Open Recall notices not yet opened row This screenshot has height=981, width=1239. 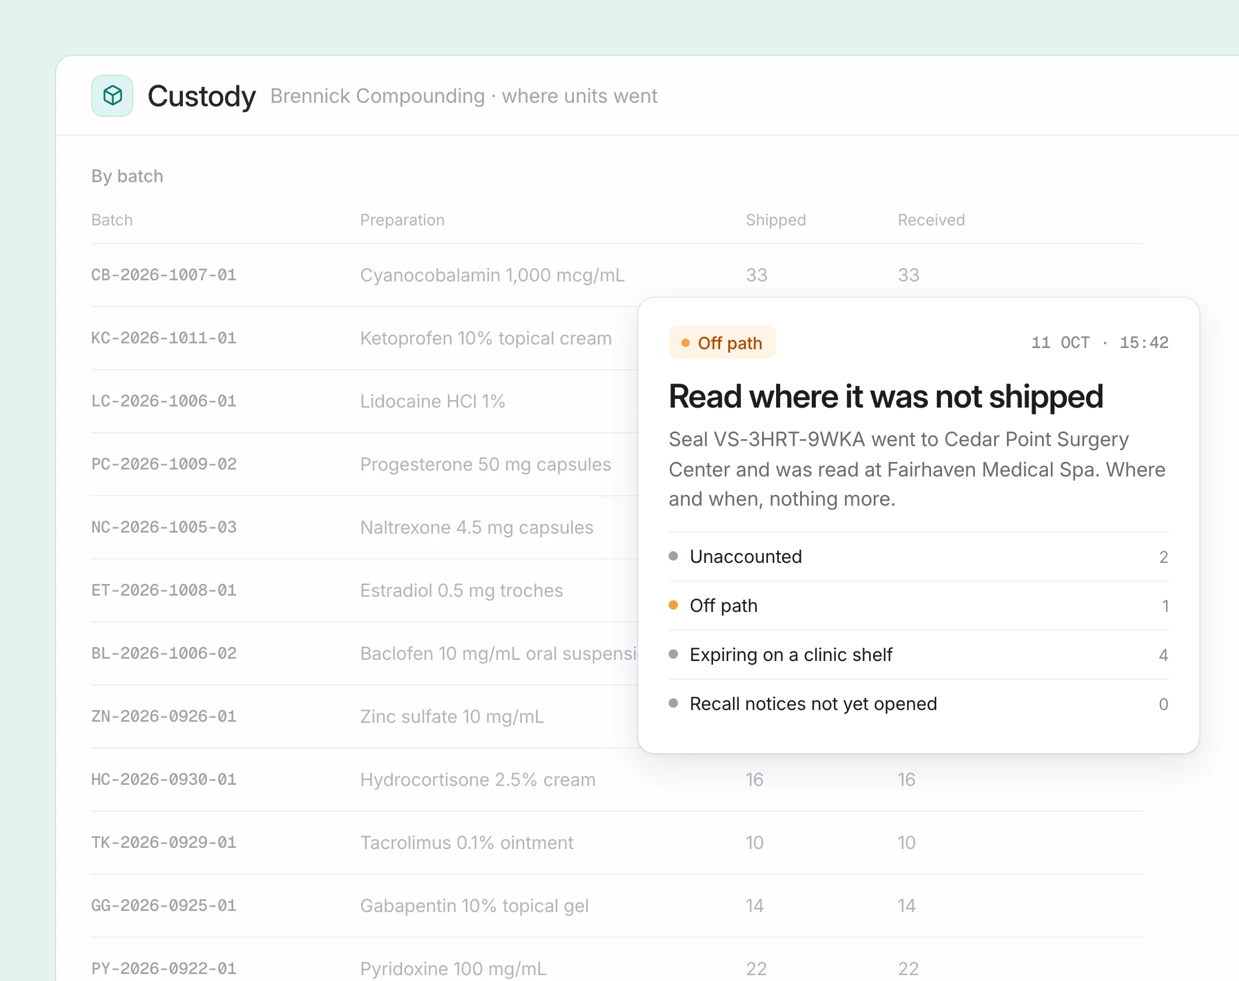(918, 704)
